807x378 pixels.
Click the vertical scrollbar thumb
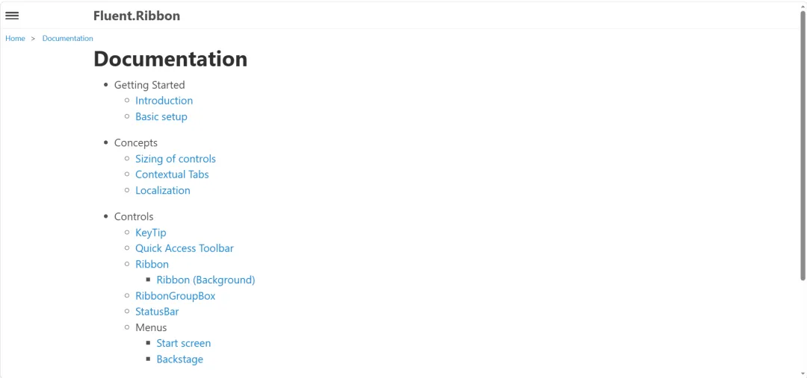(x=803, y=145)
